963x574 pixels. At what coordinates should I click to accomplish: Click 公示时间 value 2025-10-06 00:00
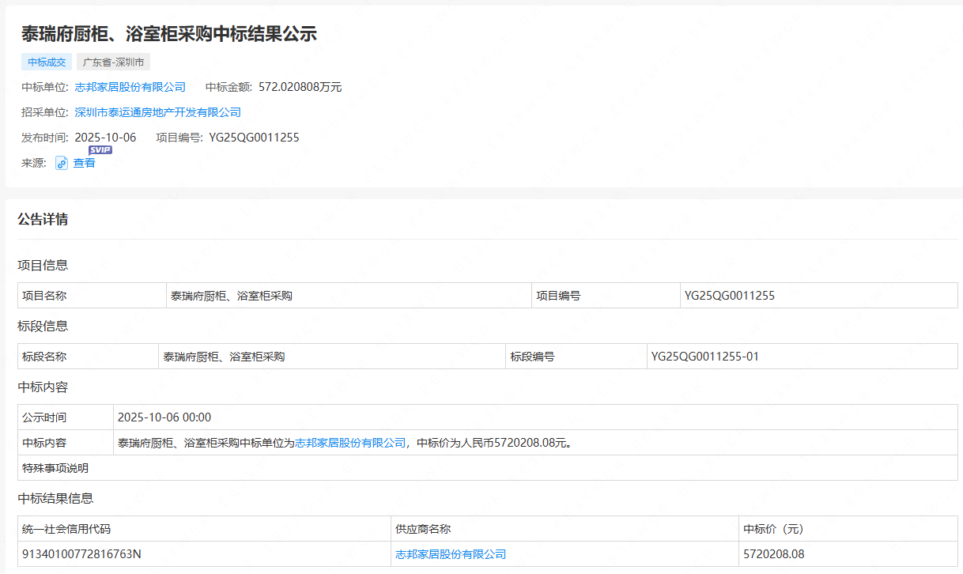(x=164, y=417)
